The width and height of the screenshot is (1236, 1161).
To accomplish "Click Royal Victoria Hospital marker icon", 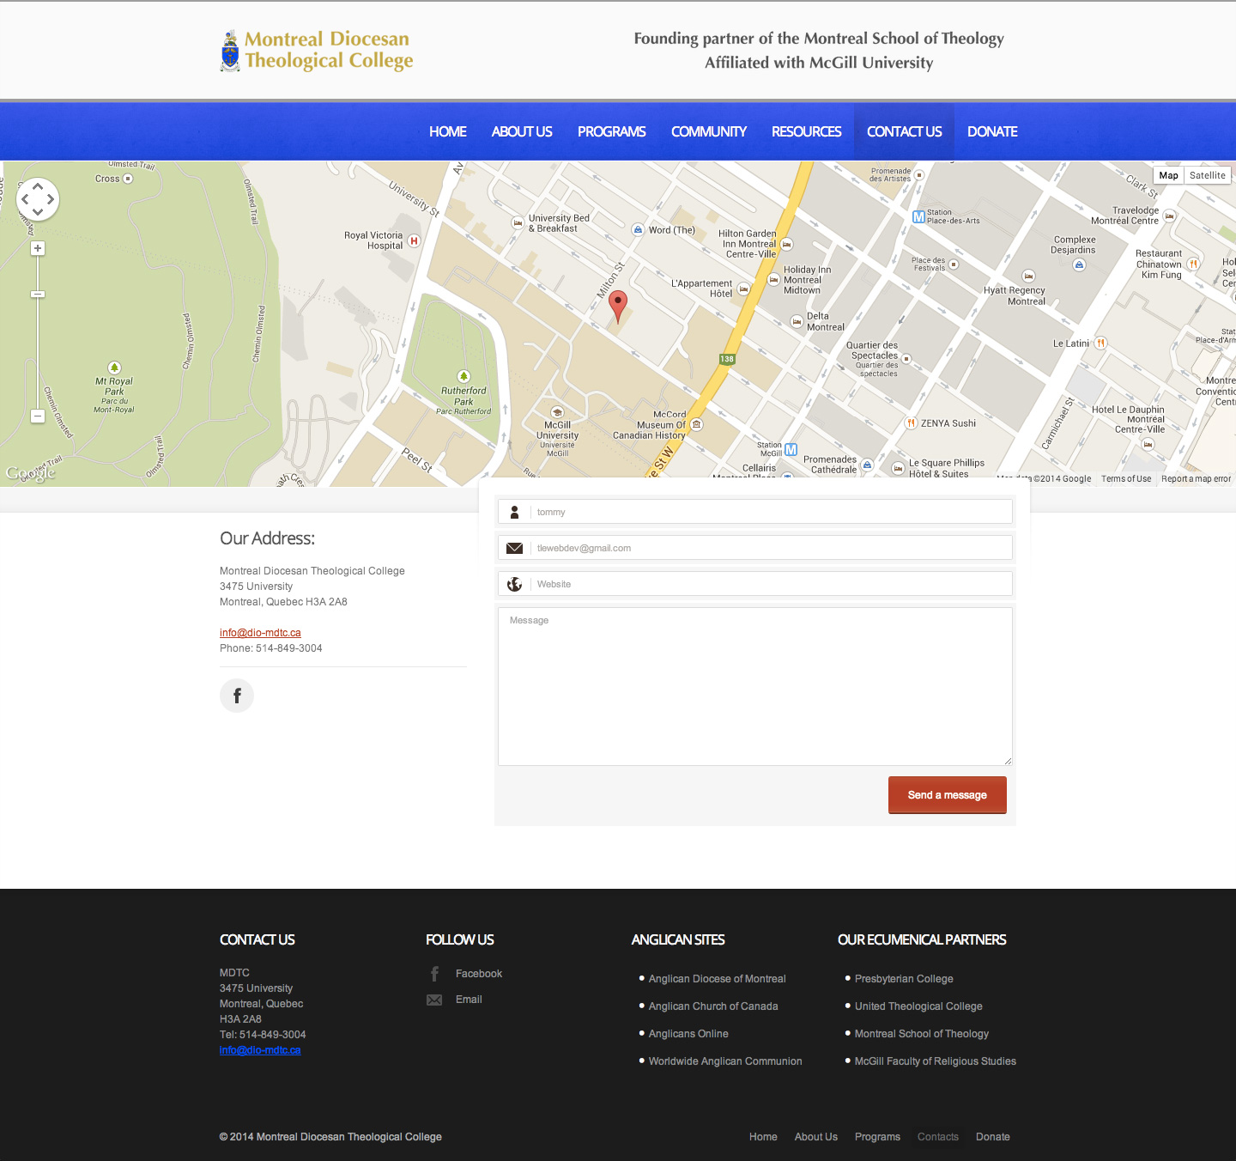I will pyautogui.click(x=414, y=240).
